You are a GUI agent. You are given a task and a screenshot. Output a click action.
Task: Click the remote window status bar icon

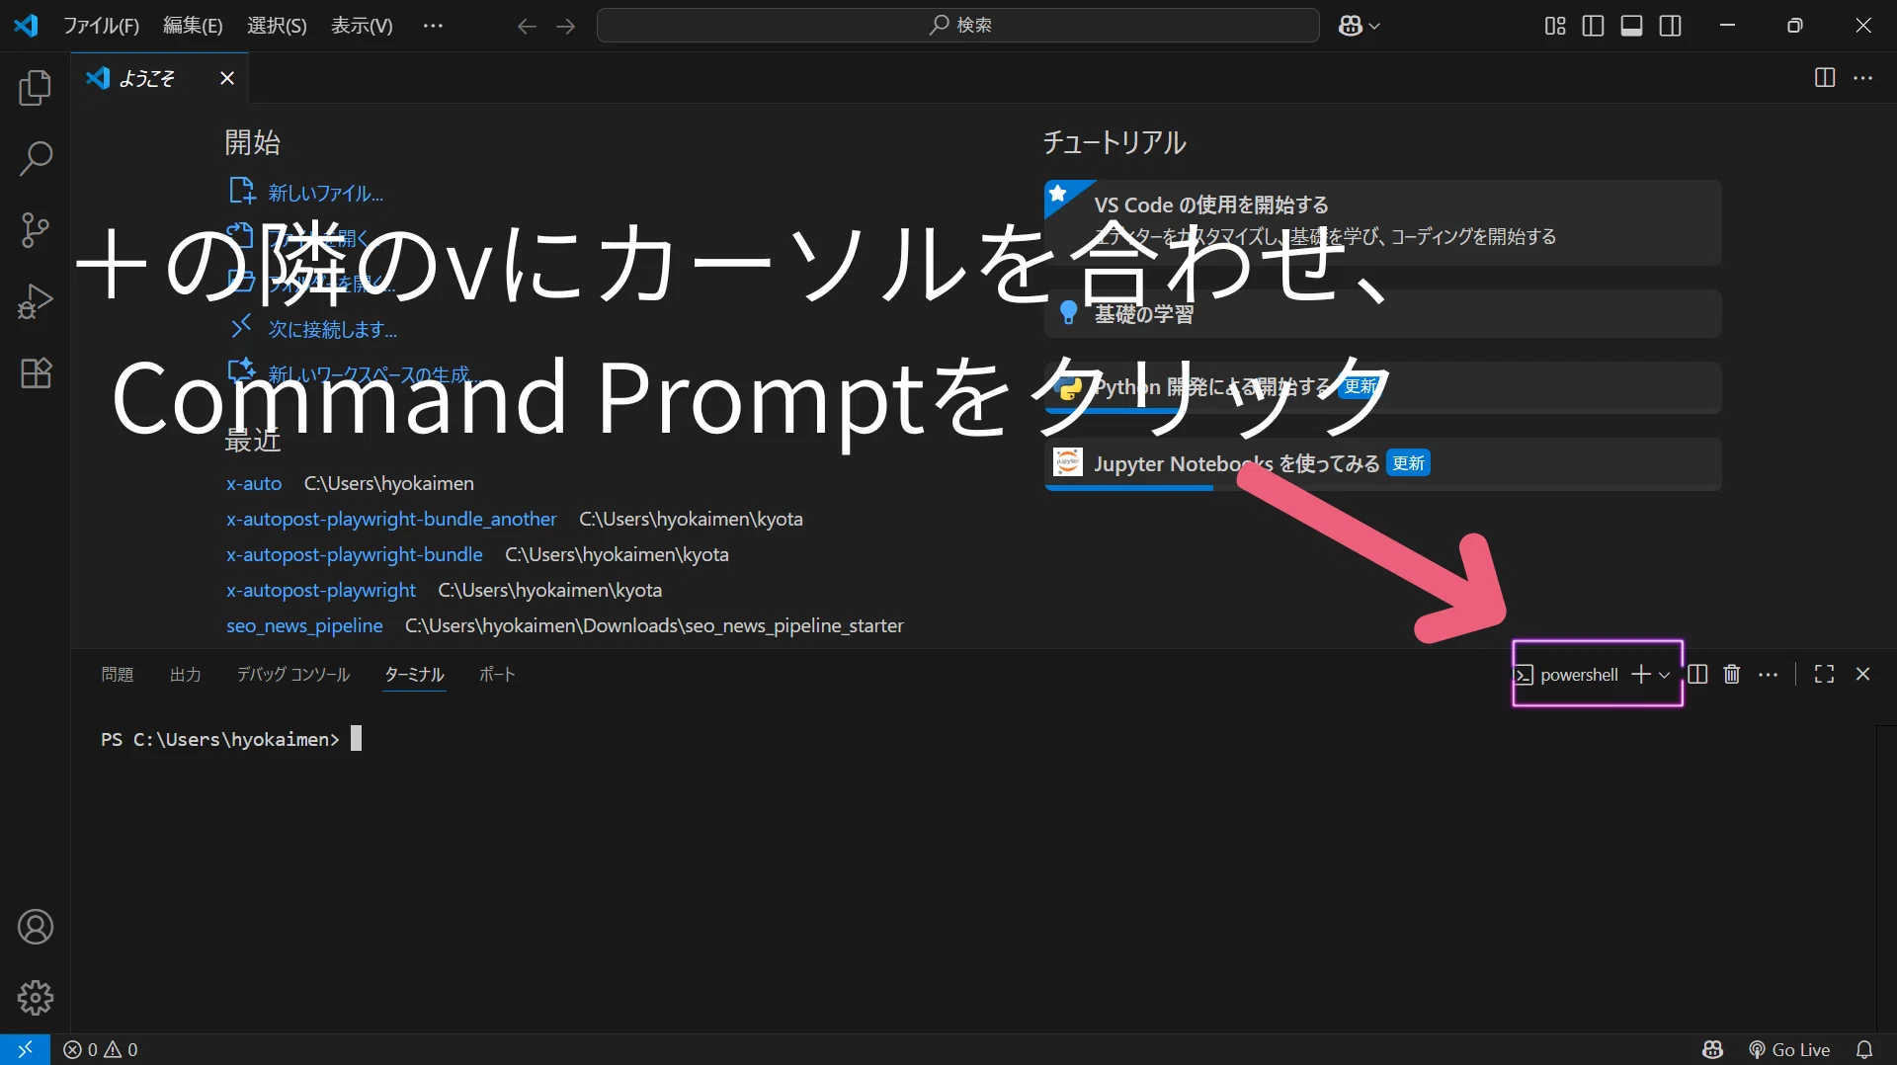point(25,1049)
